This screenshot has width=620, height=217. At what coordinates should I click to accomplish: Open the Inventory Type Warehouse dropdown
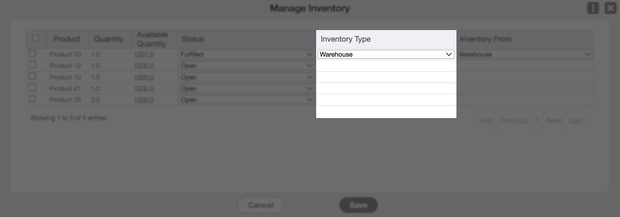pos(386,54)
